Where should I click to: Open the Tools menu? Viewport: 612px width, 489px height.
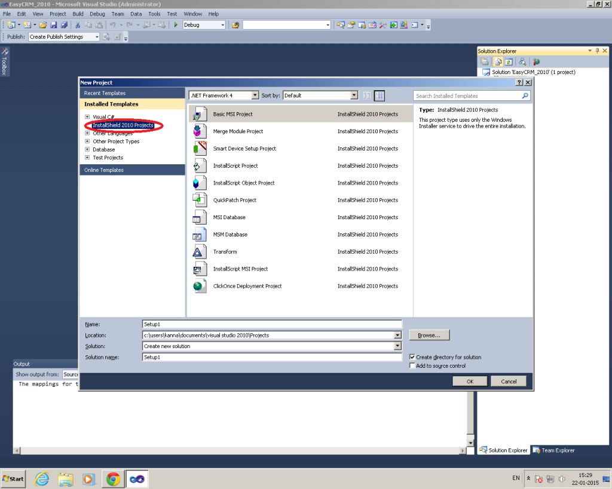pos(154,14)
